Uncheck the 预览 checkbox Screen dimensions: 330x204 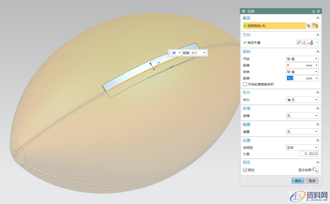245,170
